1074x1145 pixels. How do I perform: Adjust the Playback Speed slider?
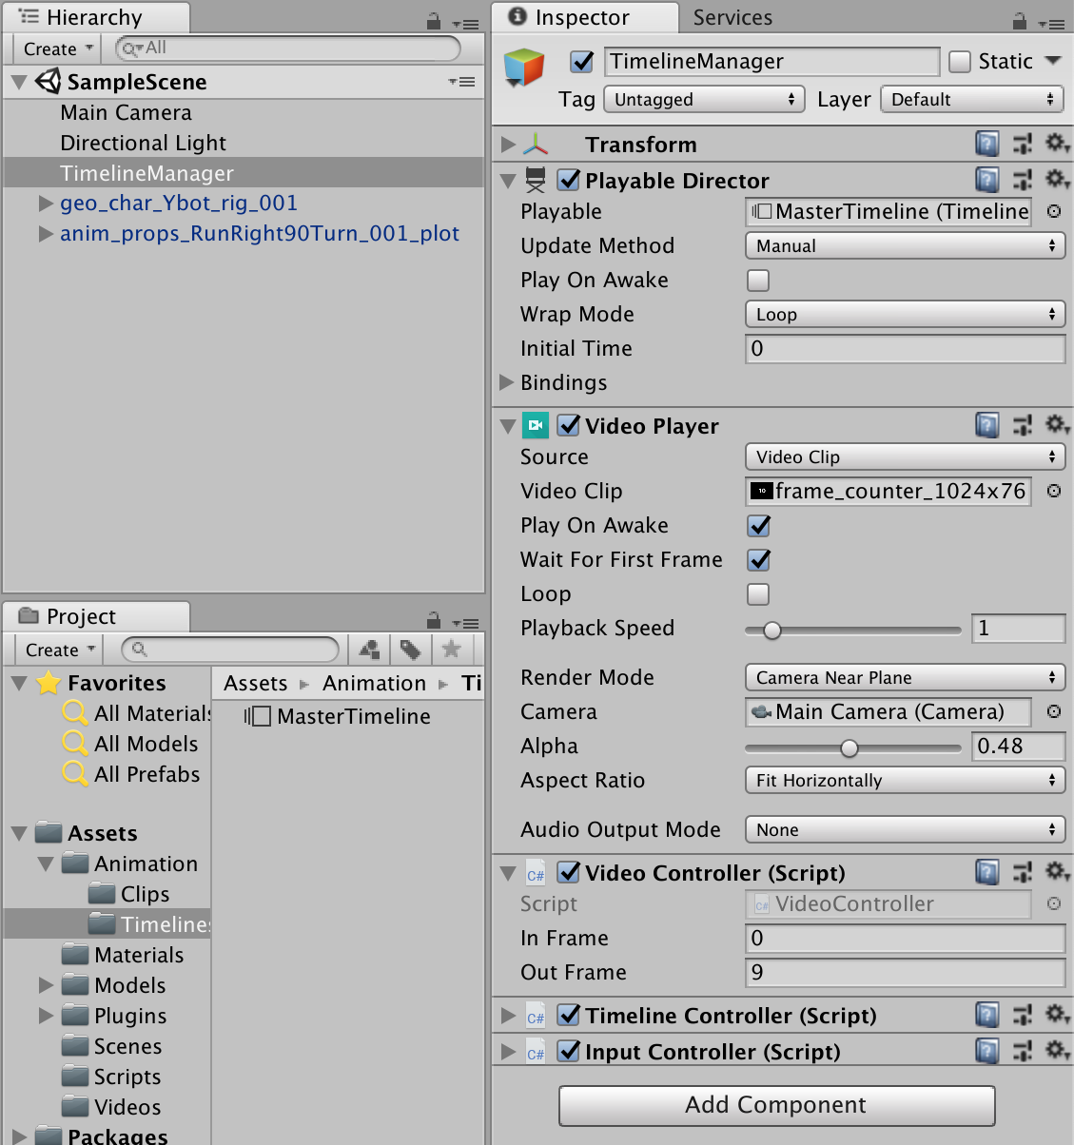(x=853, y=630)
